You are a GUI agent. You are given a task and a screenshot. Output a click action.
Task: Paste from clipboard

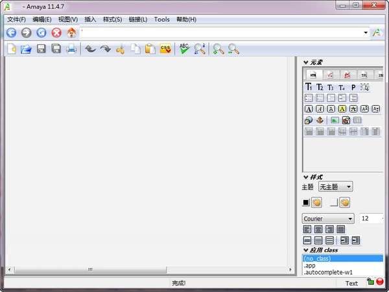150,49
